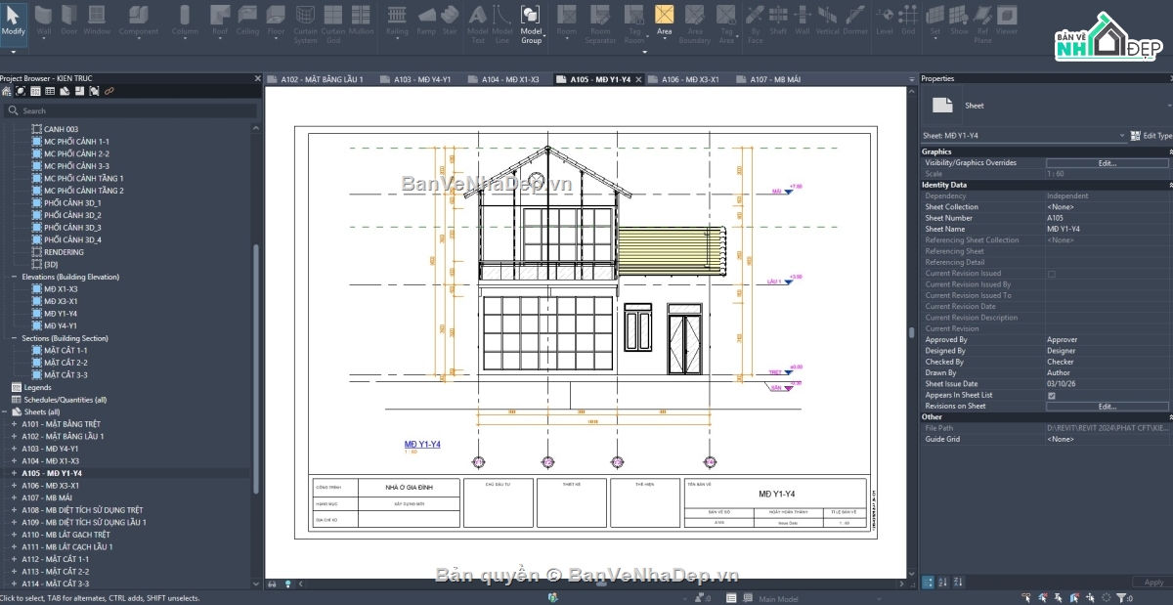Click Edit for Visibility/Graphics Overrides
The height and width of the screenshot is (605, 1173).
pyautogui.click(x=1107, y=163)
